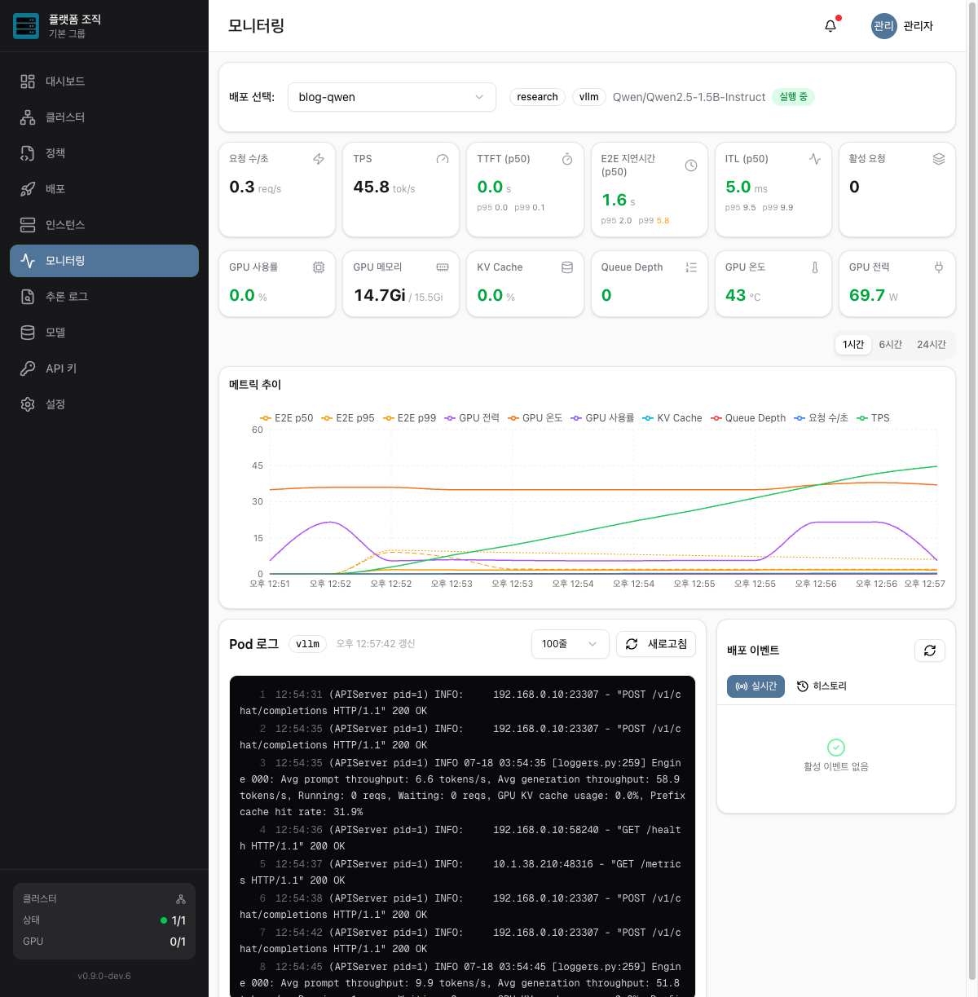Open the 100줄 log lines dropdown
This screenshot has height=997, width=978.
[570, 644]
